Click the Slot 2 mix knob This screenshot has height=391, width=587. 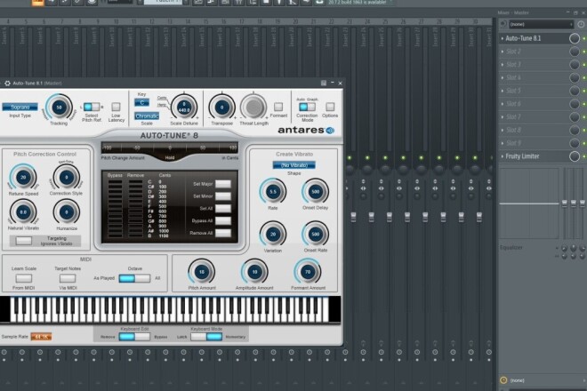coord(575,52)
